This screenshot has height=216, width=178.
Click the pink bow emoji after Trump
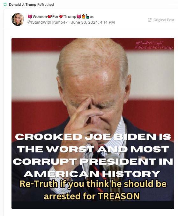point(79,17)
